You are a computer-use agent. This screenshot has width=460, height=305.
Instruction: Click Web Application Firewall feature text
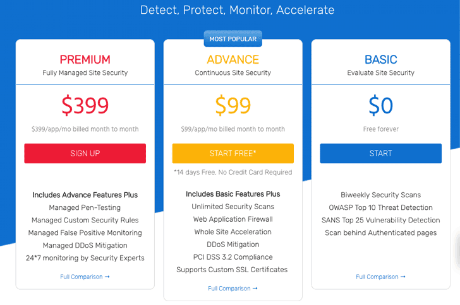coord(233,219)
